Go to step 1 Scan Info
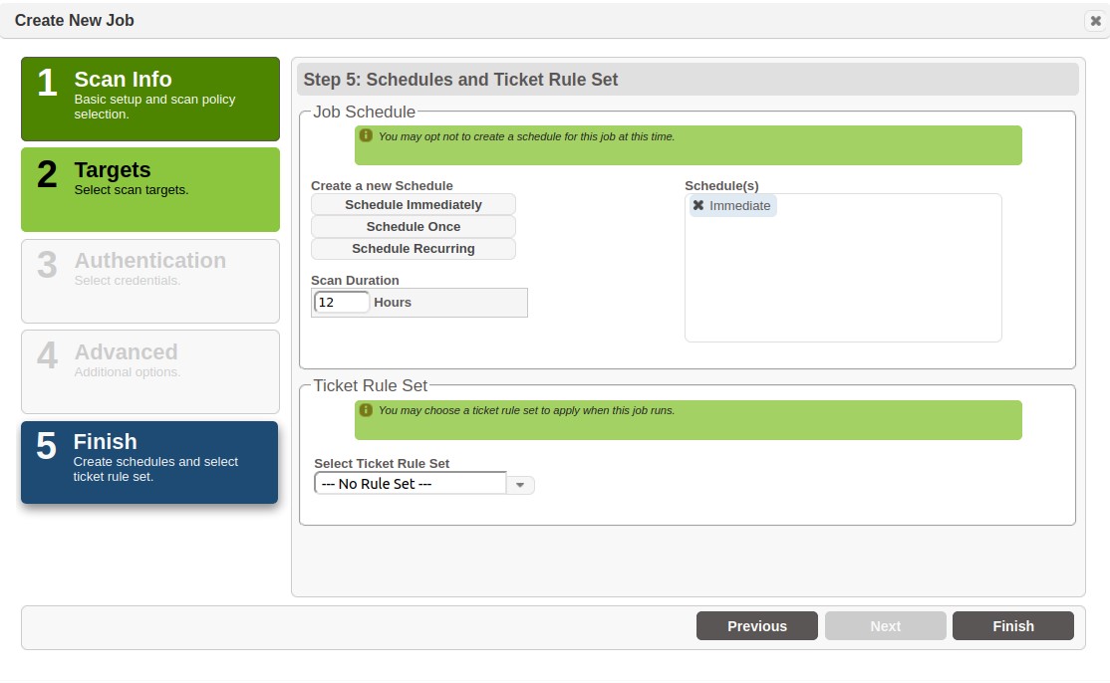This screenshot has height=683, width=1110. click(150, 99)
